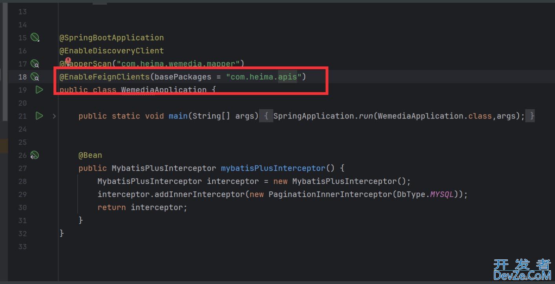Click line number 13 in the gutter
Image resolution: width=555 pixels, height=284 pixels.
click(x=22, y=11)
